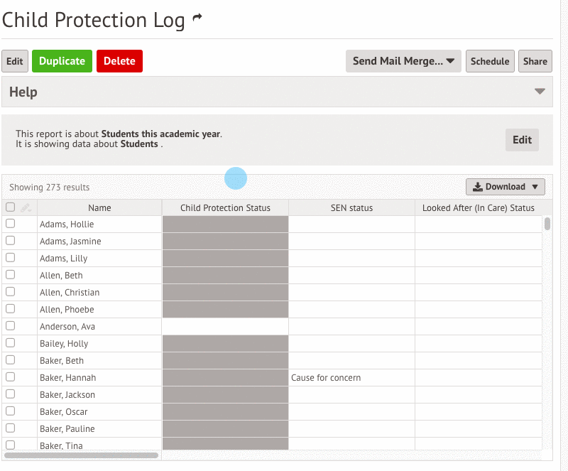Click the Looked After (In Care) Status header
568x471 pixels.
(478, 207)
